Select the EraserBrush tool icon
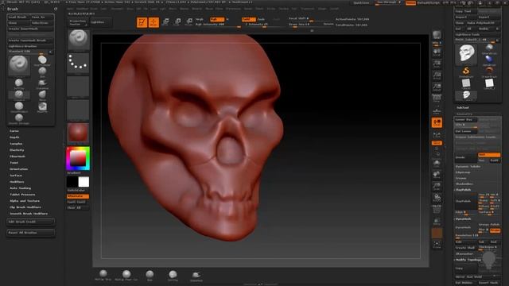The image size is (509, 286). (x=489, y=71)
